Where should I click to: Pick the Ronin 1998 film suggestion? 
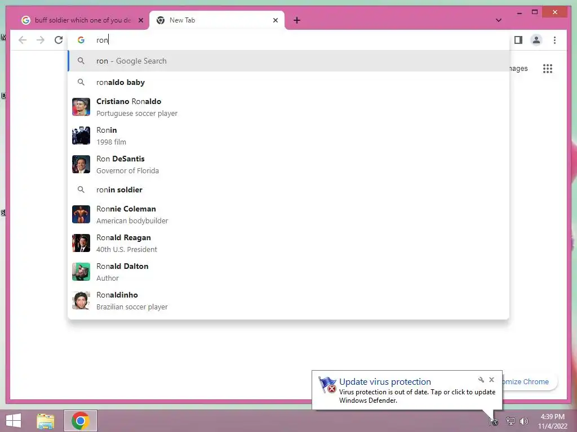pos(288,136)
